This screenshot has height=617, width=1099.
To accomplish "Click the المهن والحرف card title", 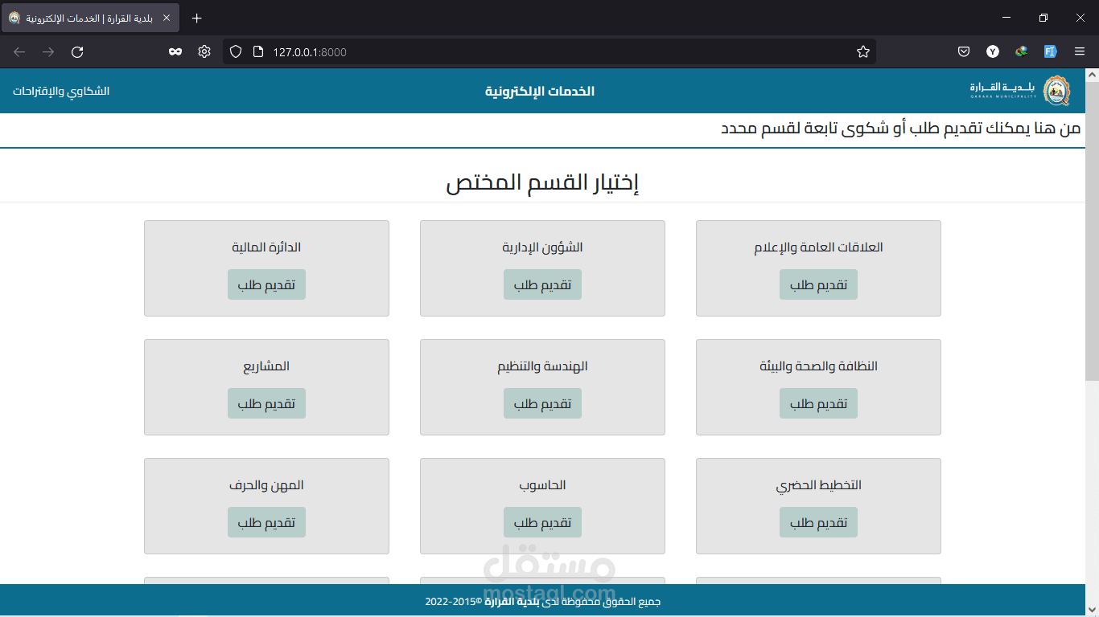I will point(266,485).
